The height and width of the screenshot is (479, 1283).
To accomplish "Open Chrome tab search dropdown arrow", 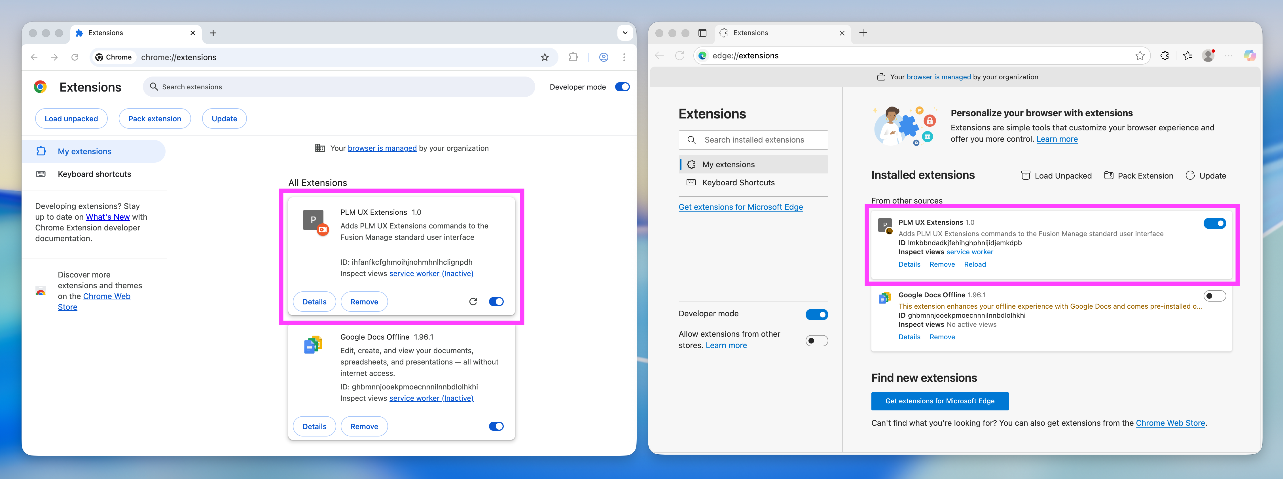I will (625, 33).
